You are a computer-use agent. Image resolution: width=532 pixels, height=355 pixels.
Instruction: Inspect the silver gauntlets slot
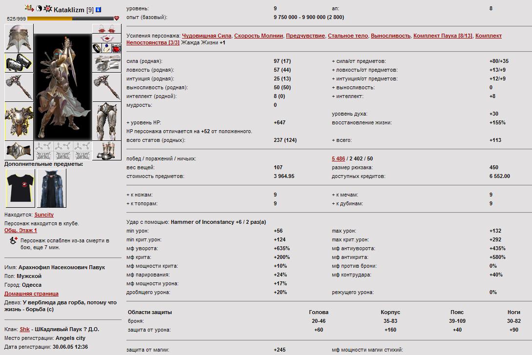click(x=106, y=63)
